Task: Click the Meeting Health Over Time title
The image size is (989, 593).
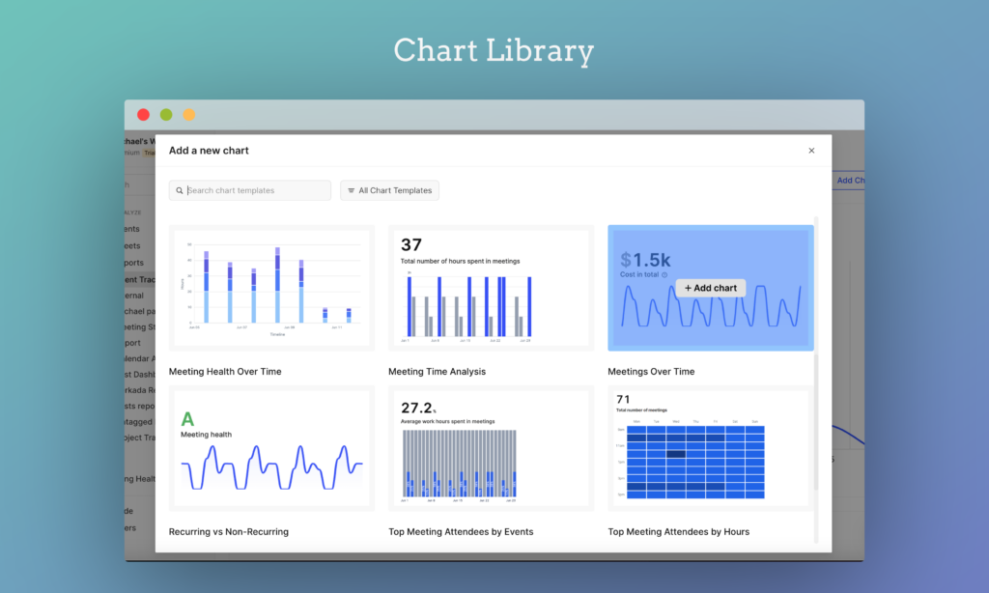Action: point(225,372)
